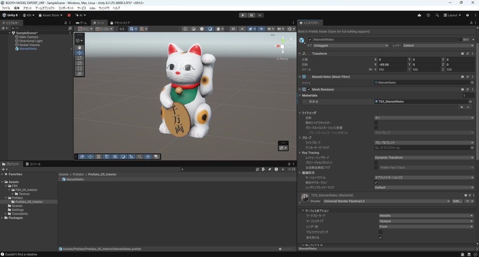Add a material element with plus button
Viewport: 479px width, 257px height.
click(462, 107)
